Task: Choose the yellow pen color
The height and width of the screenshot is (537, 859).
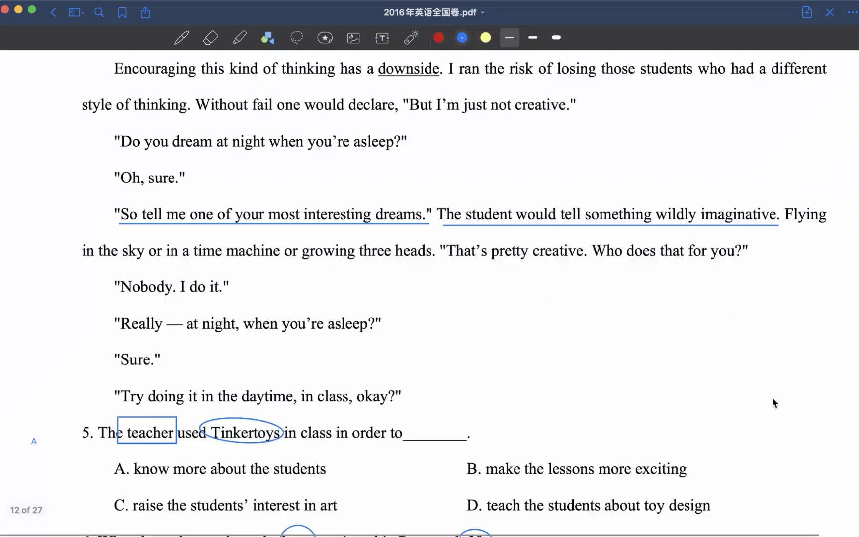Action: [x=486, y=38]
